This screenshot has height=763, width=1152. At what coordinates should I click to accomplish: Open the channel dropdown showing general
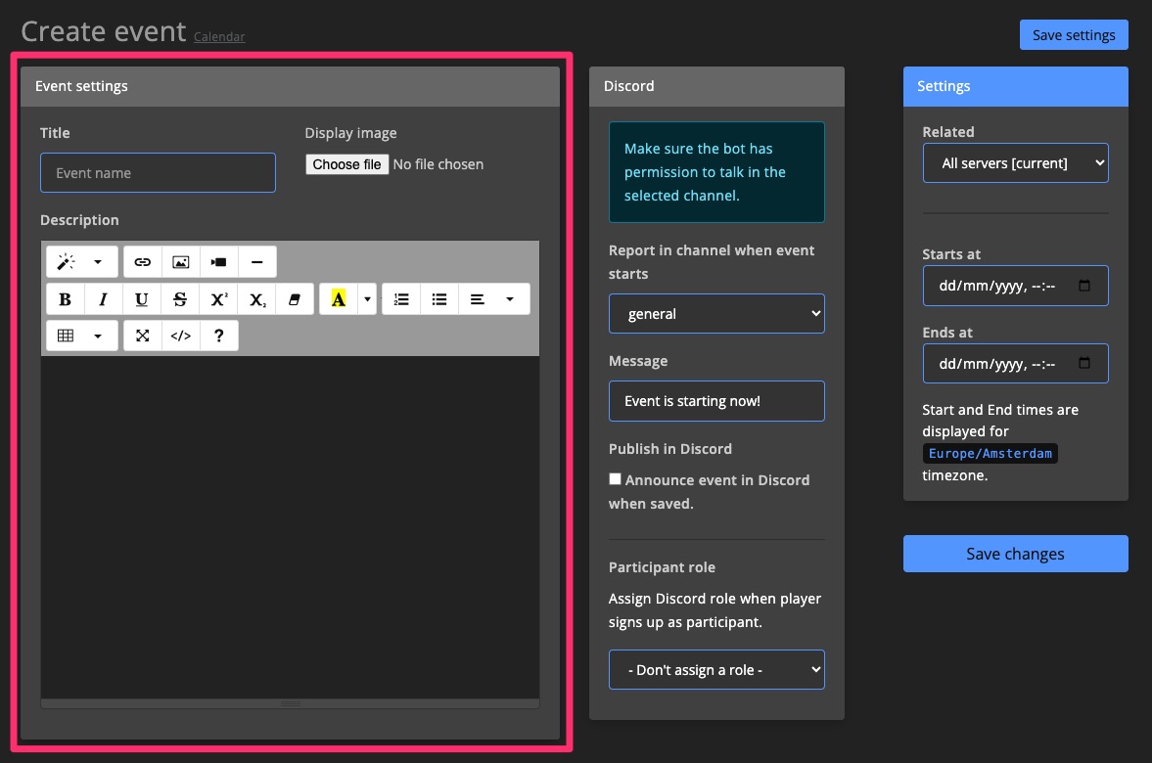716,313
